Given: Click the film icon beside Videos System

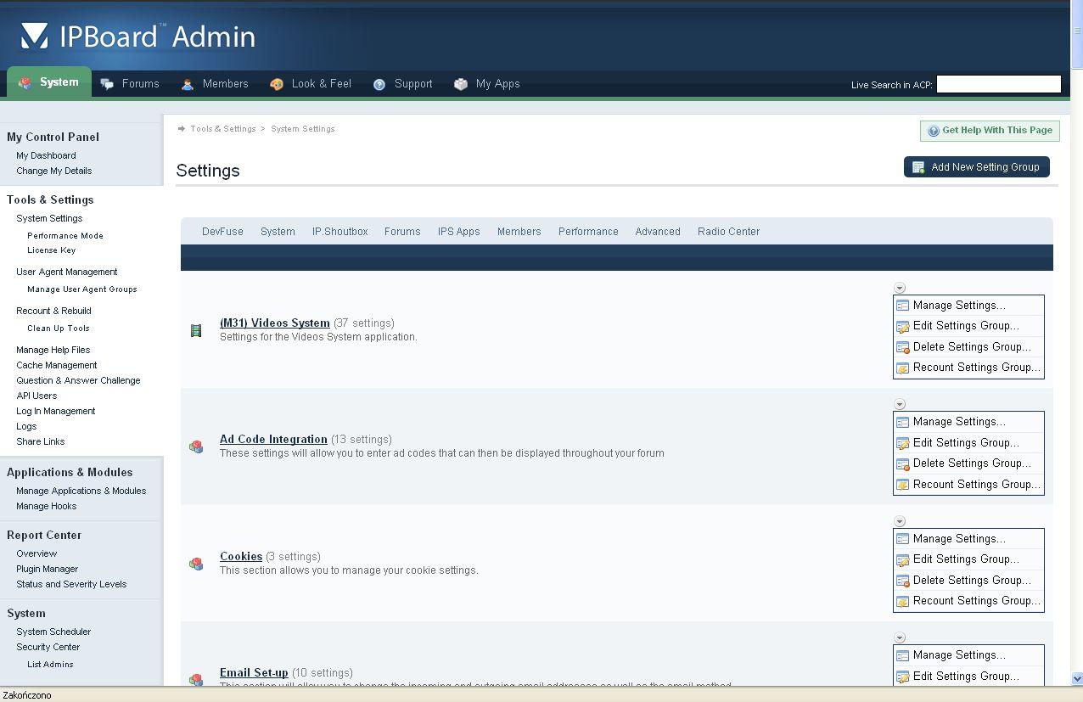Looking at the screenshot, I should tap(196, 330).
